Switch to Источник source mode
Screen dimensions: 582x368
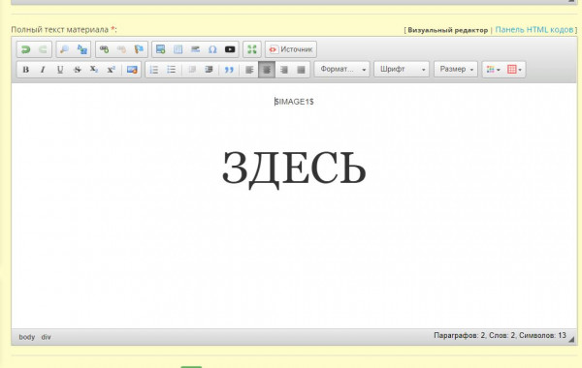[x=291, y=49]
